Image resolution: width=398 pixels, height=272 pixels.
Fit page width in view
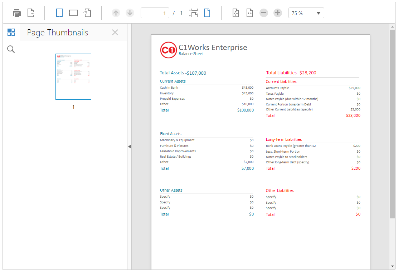coord(250,13)
